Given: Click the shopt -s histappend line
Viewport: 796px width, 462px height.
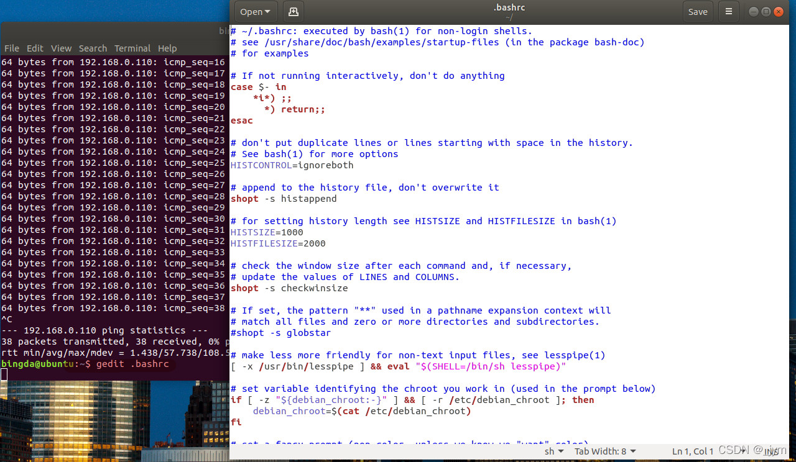Looking at the screenshot, I should pos(284,199).
